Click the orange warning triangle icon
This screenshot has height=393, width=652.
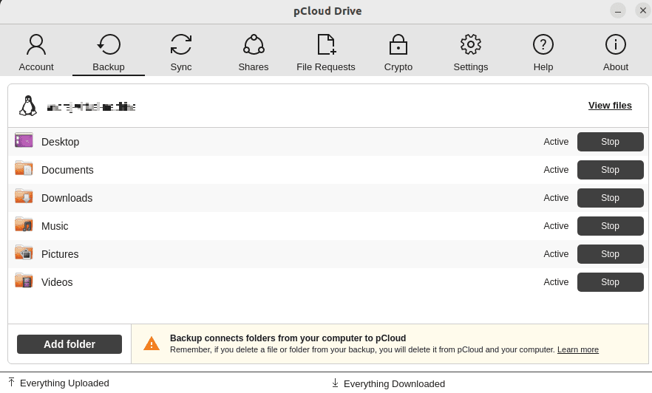[152, 344]
